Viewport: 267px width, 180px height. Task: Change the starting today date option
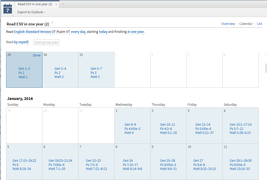[x=103, y=32]
